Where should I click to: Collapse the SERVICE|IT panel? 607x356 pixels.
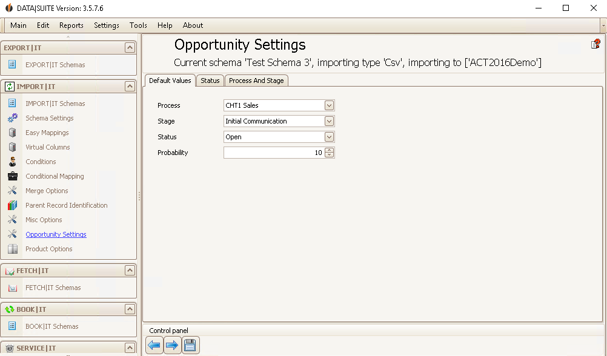(x=130, y=348)
